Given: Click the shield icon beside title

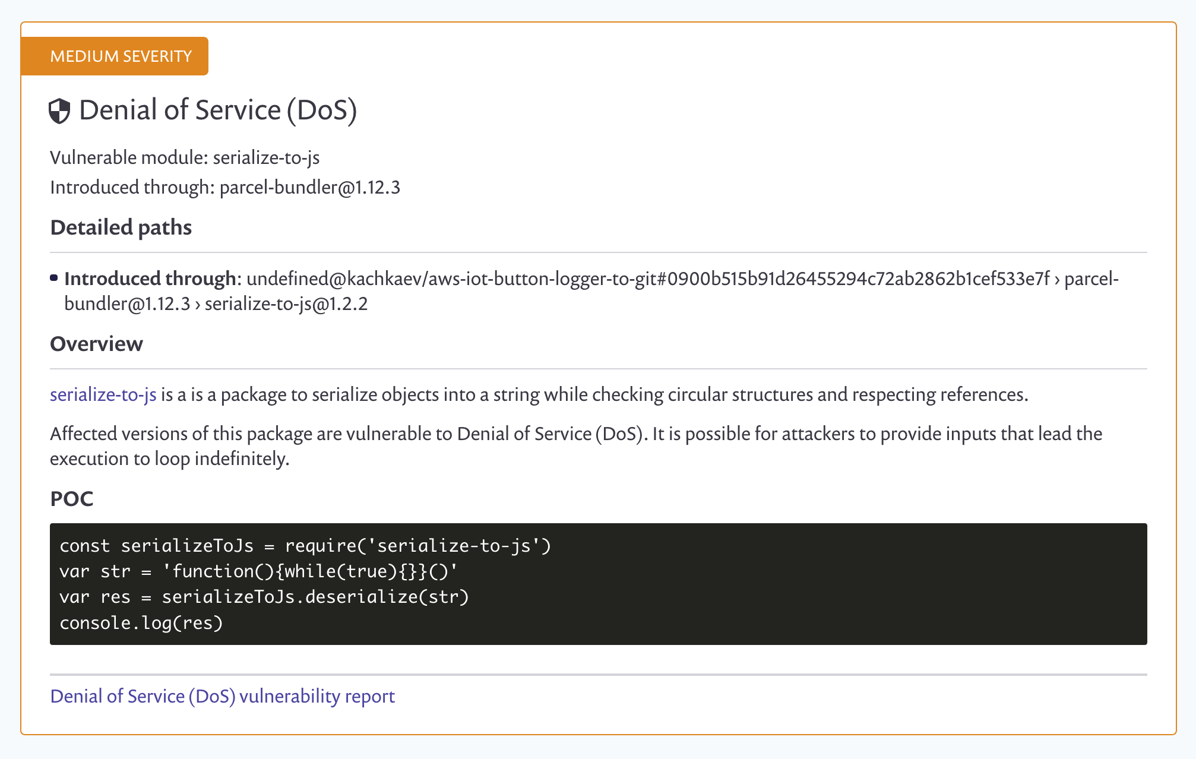Looking at the screenshot, I should click(59, 111).
